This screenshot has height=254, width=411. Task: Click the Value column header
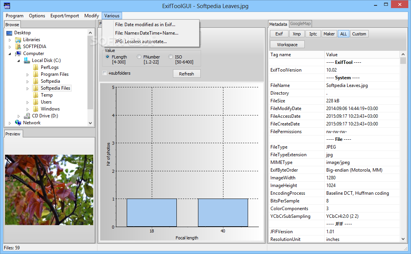pos(362,55)
